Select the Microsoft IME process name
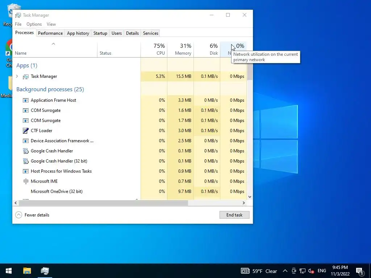This screenshot has height=278, width=371. pos(44,181)
